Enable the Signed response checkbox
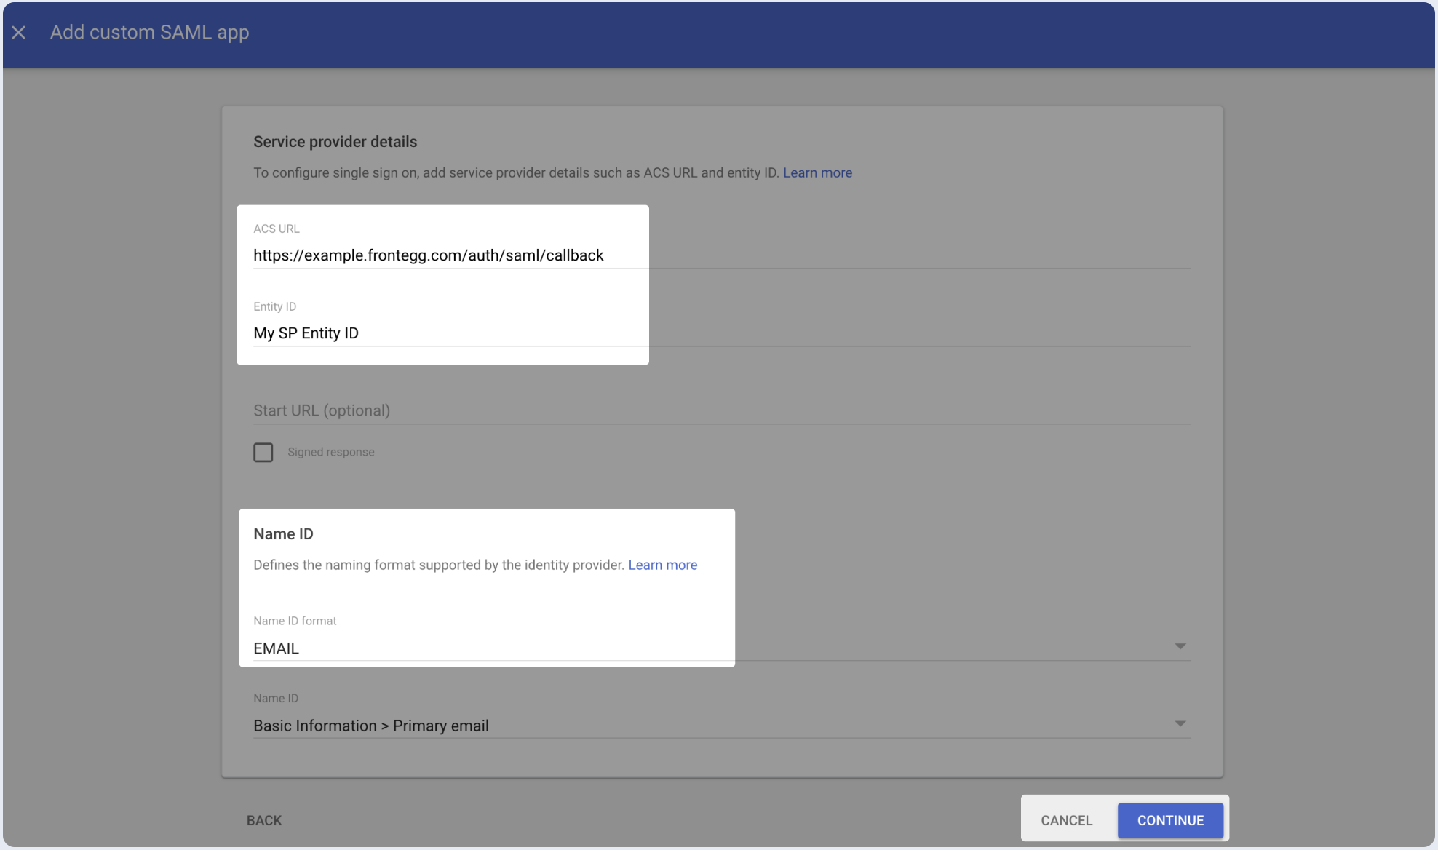The width and height of the screenshot is (1438, 850). [263, 452]
